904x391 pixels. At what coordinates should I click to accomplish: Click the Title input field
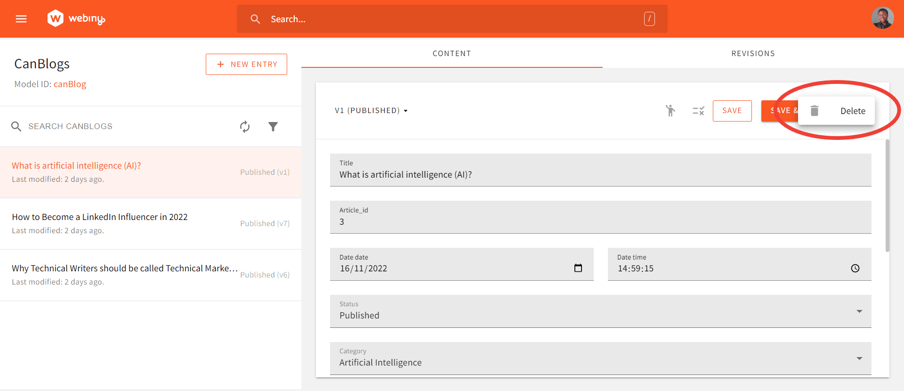click(x=600, y=174)
